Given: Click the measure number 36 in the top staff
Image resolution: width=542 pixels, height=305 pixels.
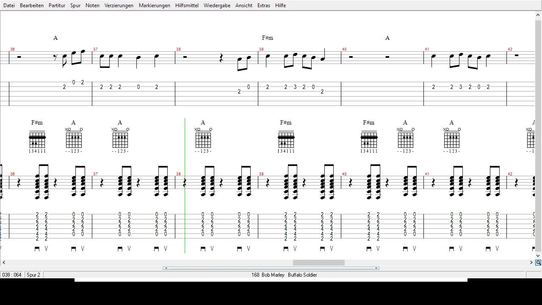Looking at the screenshot, I should point(13,50).
